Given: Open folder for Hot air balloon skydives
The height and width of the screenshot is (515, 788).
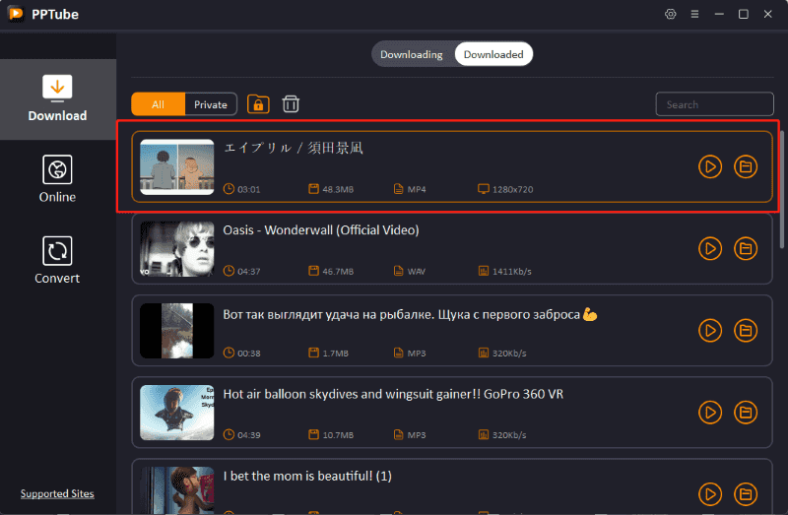Looking at the screenshot, I should [x=746, y=413].
